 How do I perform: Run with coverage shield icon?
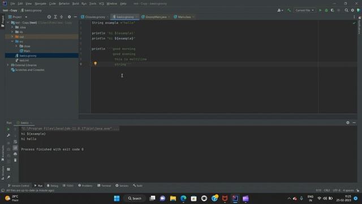(333, 10)
